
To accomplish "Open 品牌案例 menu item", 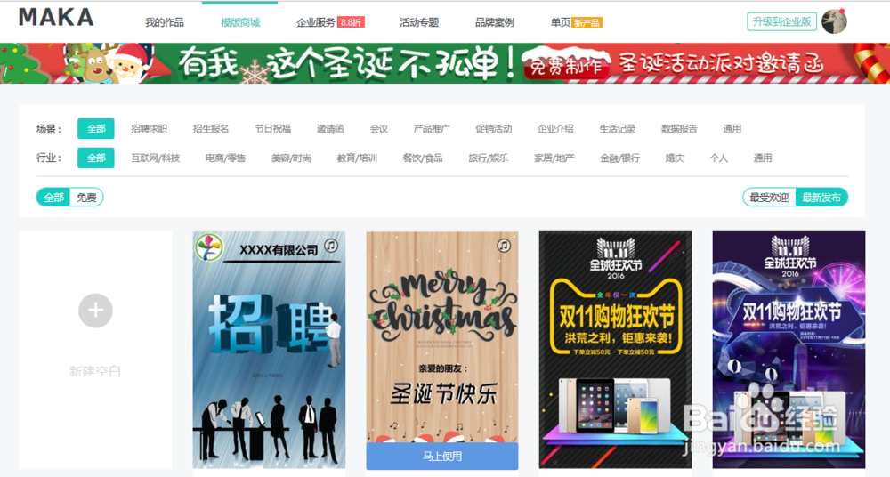I will (494, 22).
